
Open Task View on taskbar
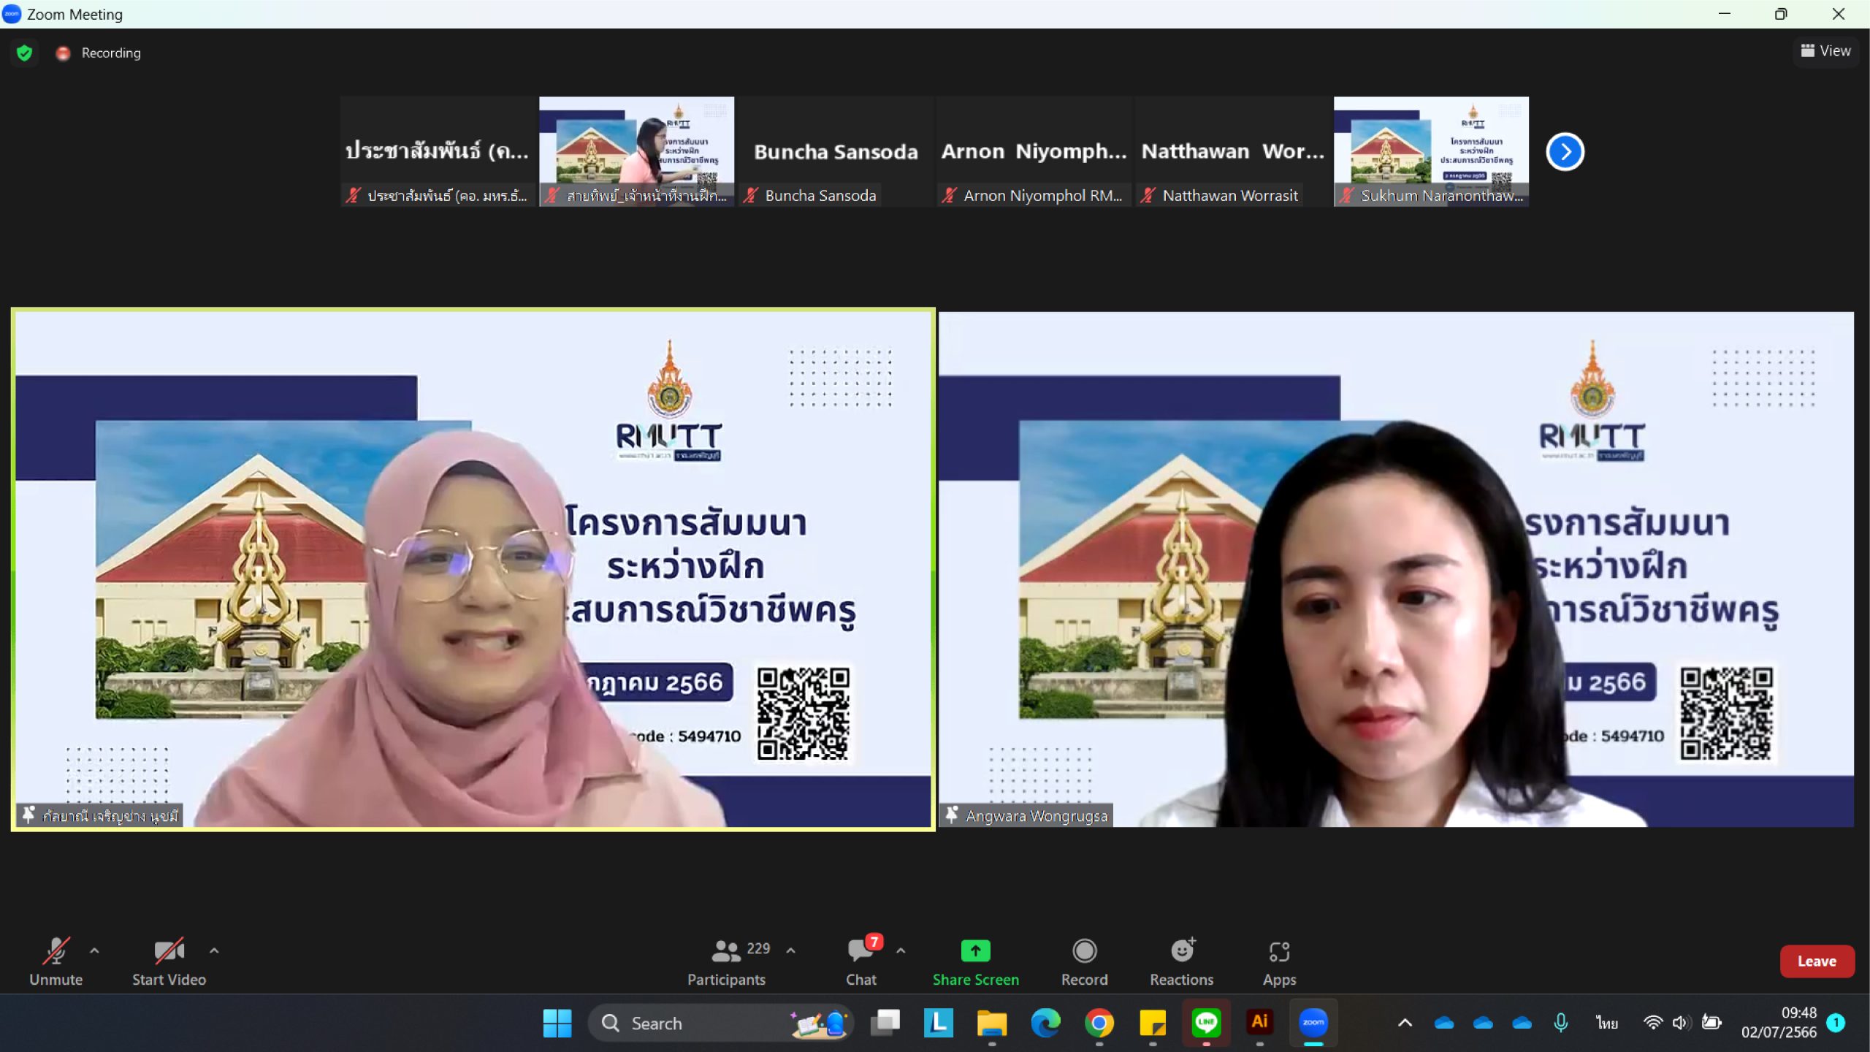pyautogui.click(x=885, y=1024)
